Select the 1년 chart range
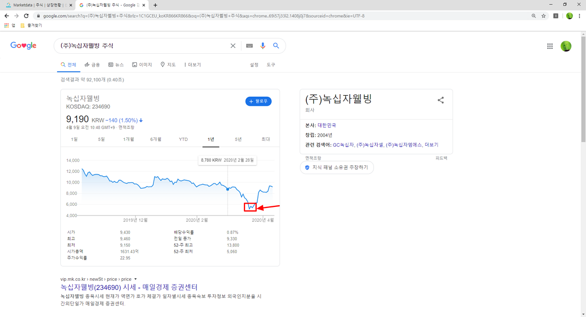The image size is (586, 317). click(x=211, y=139)
